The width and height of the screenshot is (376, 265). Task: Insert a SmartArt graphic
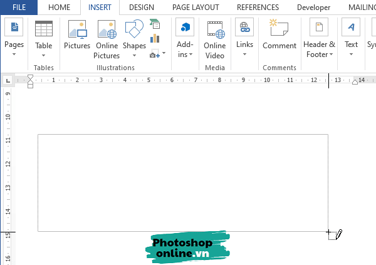pos(155,24)
